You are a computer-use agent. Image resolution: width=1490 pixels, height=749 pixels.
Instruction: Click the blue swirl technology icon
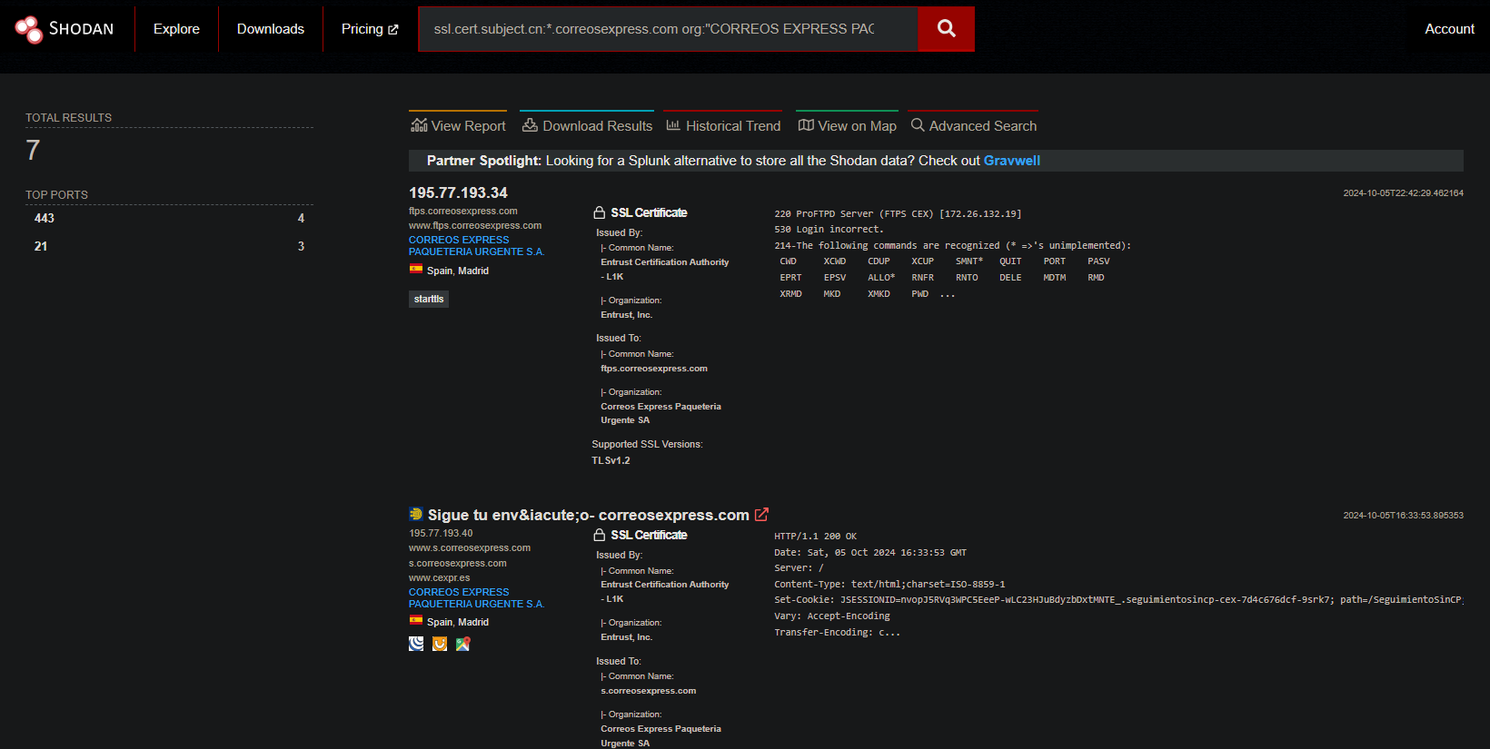coord(416,644)
